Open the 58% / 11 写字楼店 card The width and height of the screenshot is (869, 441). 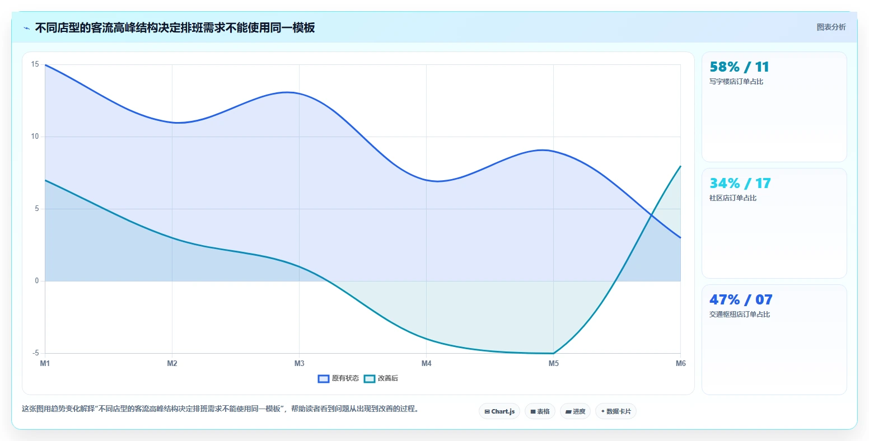(x=774, y=107)
